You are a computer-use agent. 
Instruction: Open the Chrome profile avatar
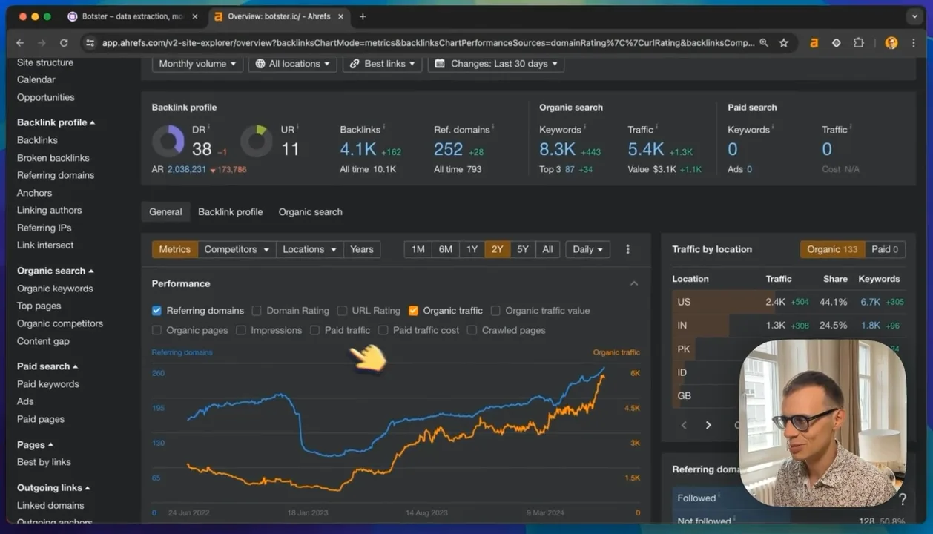click(x=891, y=43)
